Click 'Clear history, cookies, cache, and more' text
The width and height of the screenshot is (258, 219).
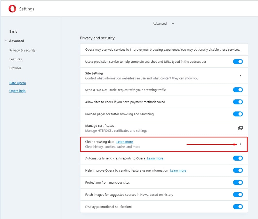point(113,147)
